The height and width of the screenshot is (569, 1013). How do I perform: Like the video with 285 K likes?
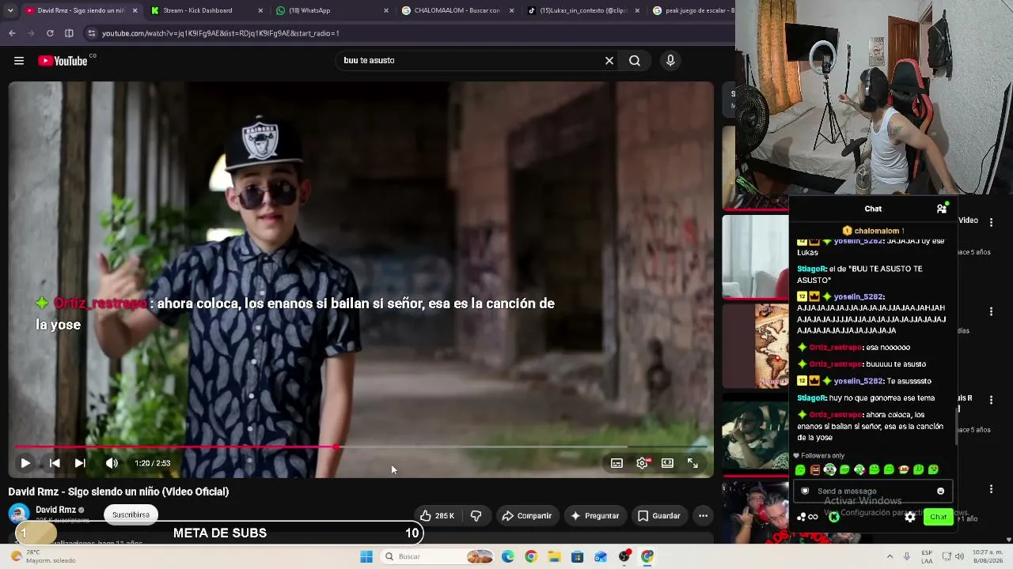[438, 516]
